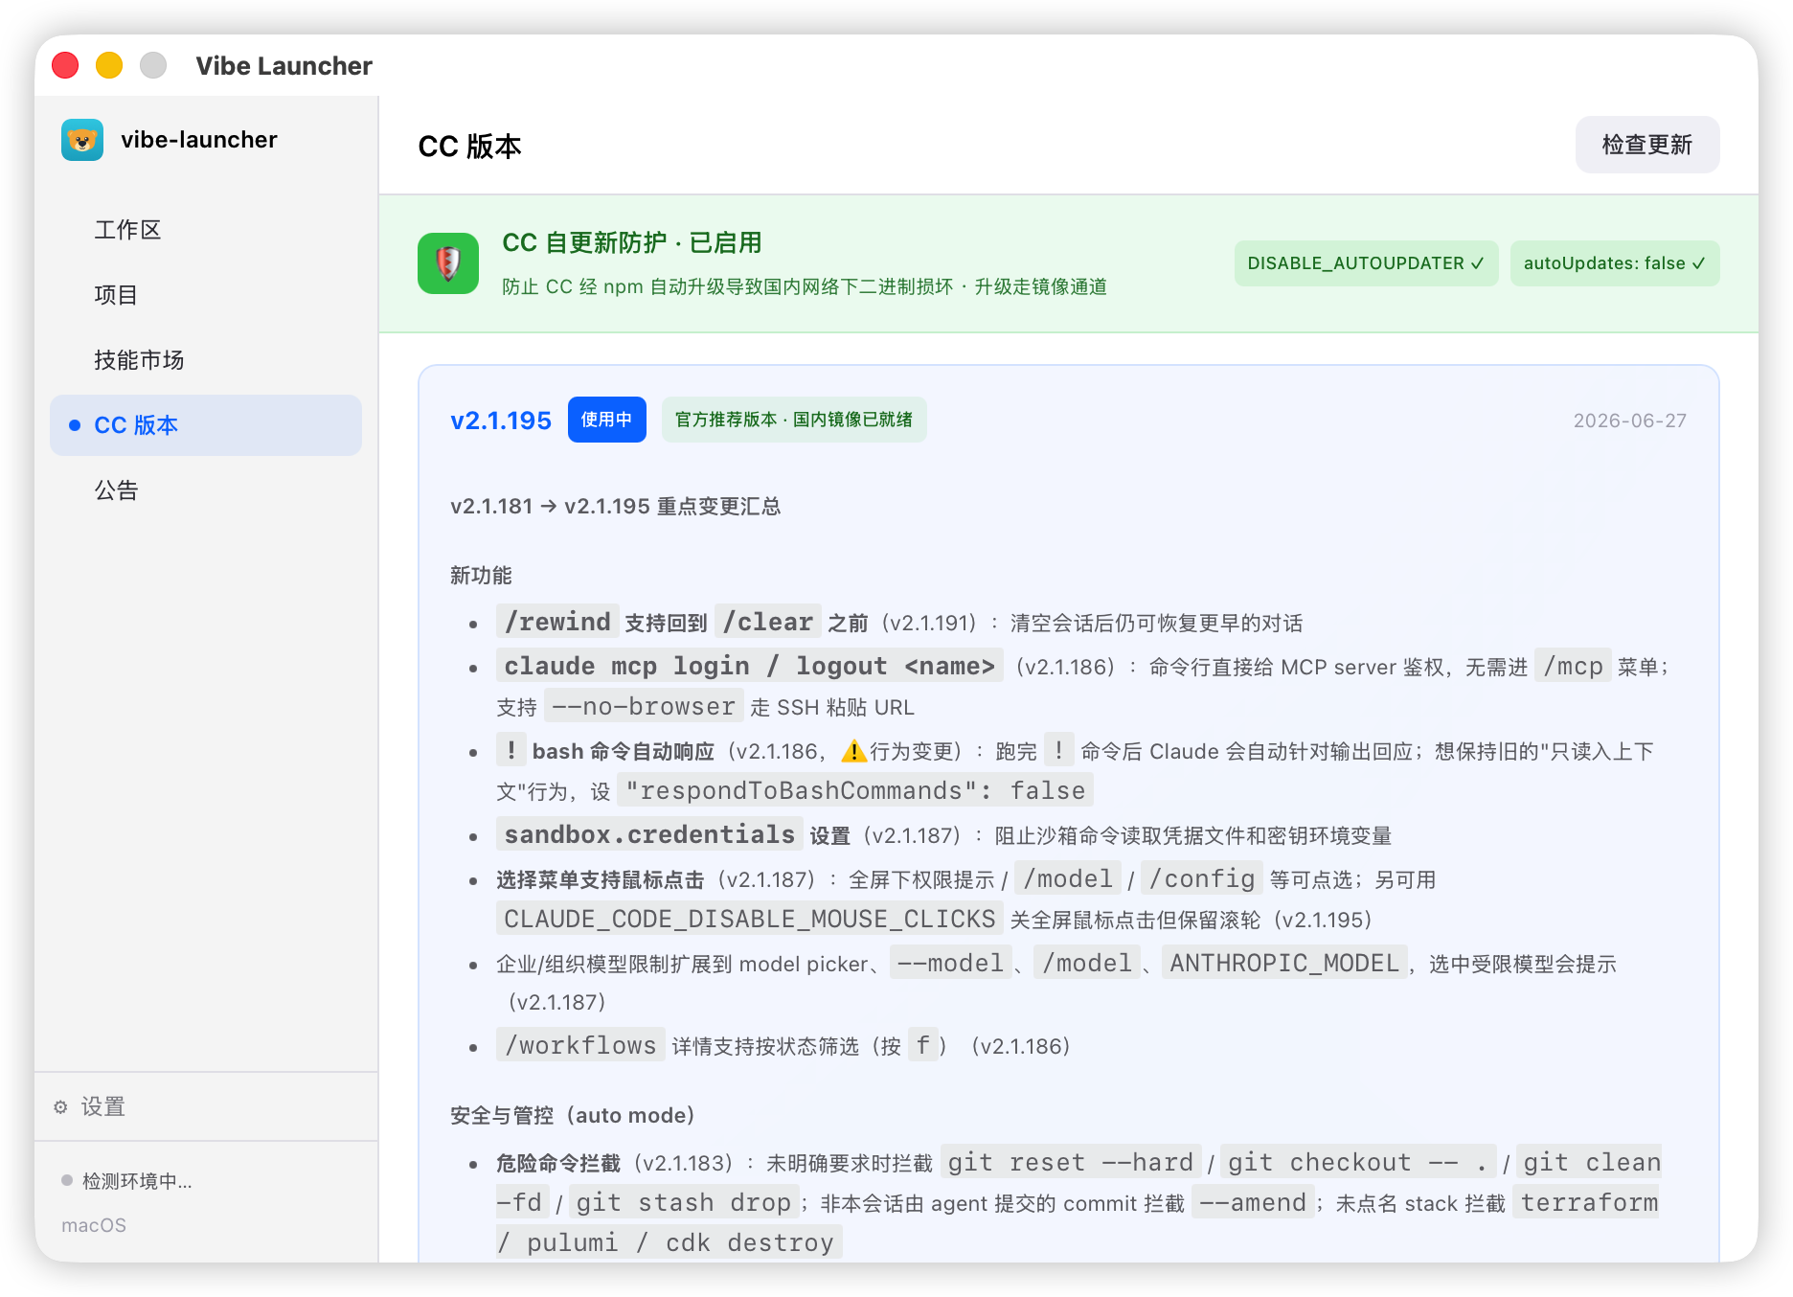
Task: Click the 选择菜单支持鼠标点击 bold text
Action: [x=601, y=880]
